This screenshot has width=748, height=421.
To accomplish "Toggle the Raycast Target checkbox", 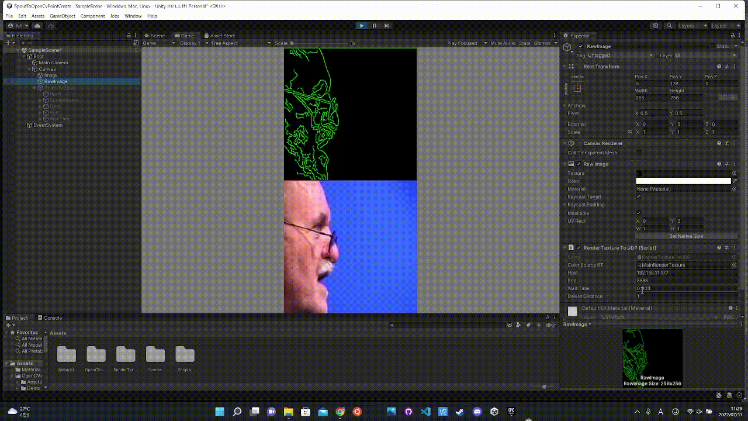I will pos(638,197).
